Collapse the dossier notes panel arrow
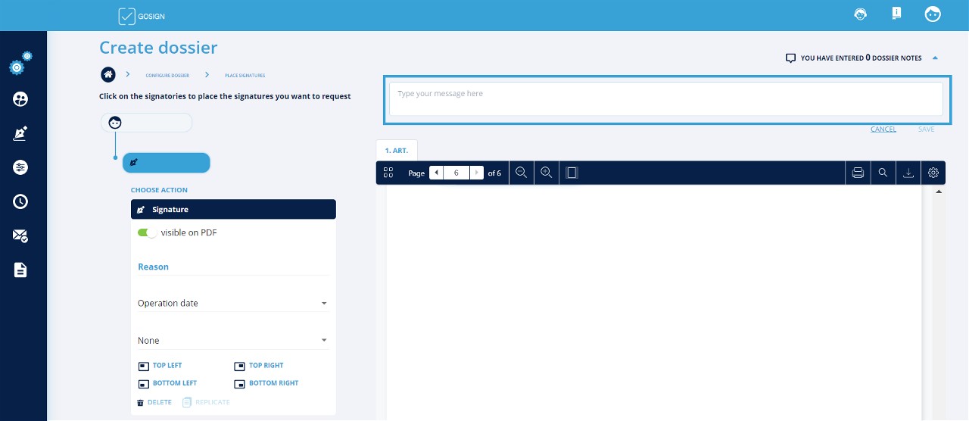The width and height of the screenshot is (969, 421). click(x=935, y=58)
